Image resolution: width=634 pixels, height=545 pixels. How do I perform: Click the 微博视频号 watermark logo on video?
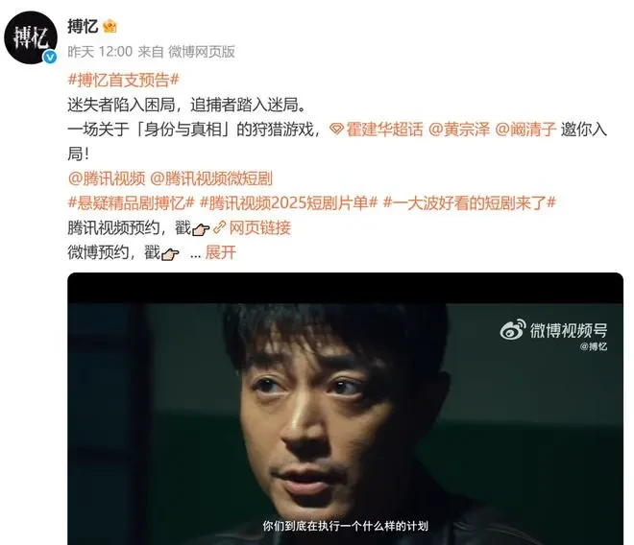click(554, 330)
